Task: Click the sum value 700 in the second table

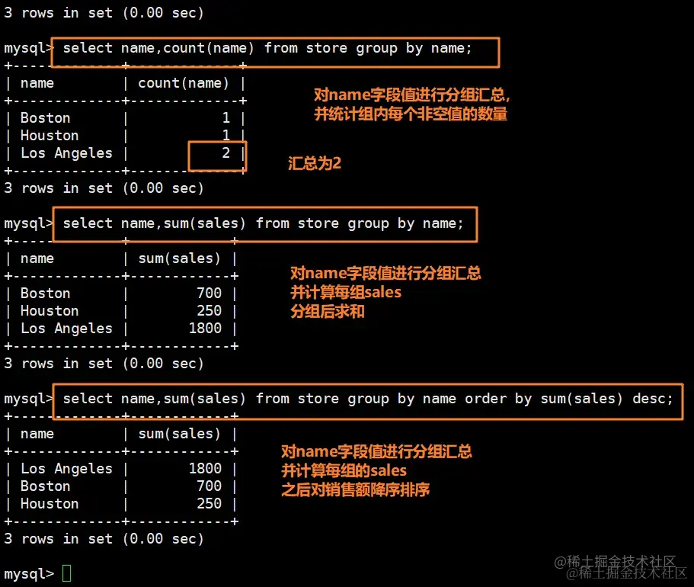Action: click(x=209, y=293)
